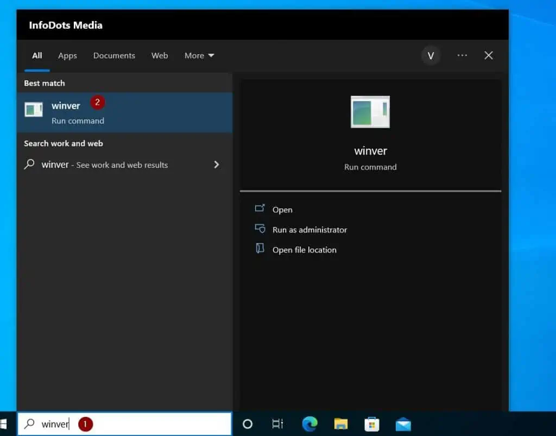The height and width of the screenshot is (436, 556).
Task: Switch to the Apps search tab
Action: [67, 55]
